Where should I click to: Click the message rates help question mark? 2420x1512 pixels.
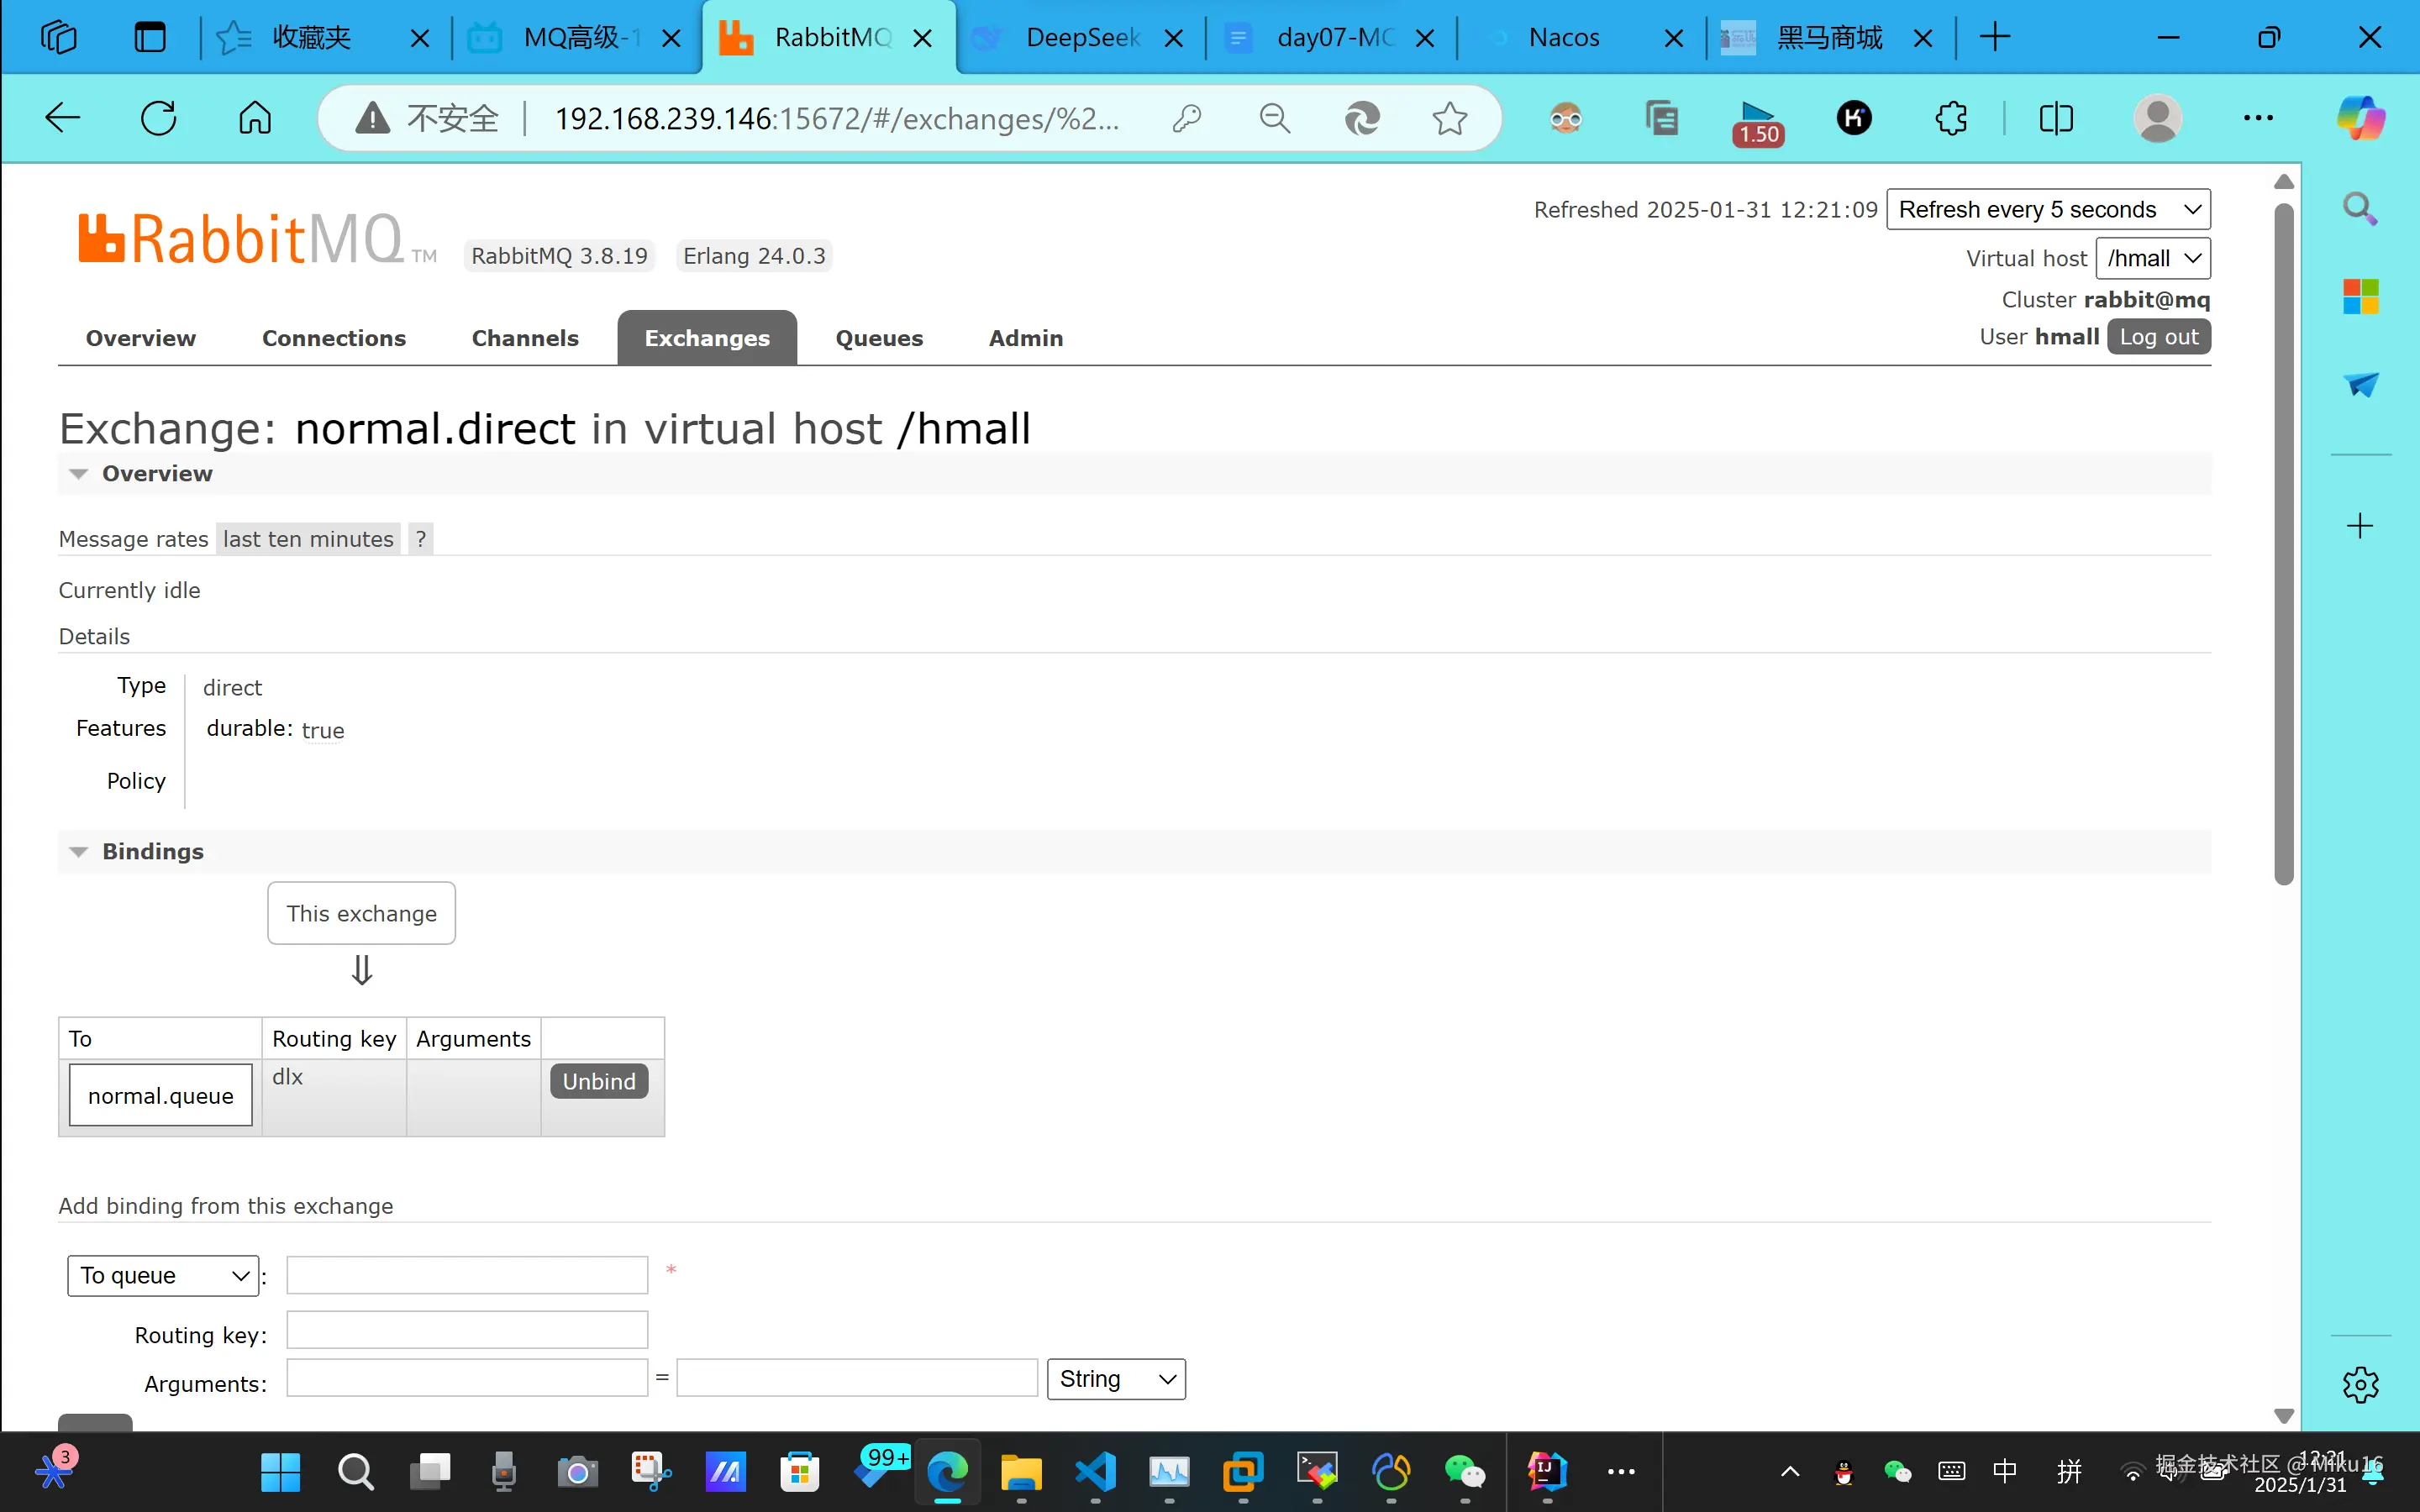pos(421,539)
